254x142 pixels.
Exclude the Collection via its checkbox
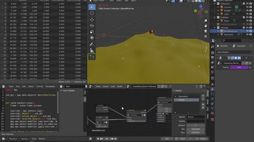pyautogui.click(x=244, y=4)
